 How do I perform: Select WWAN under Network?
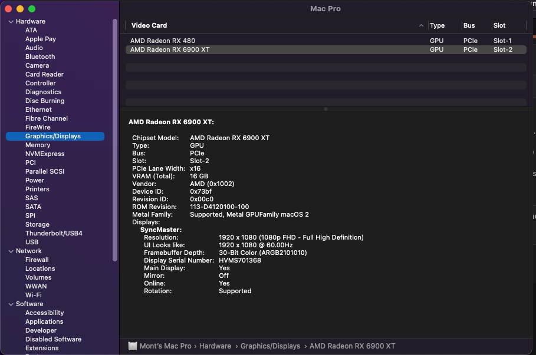point(36,286)
